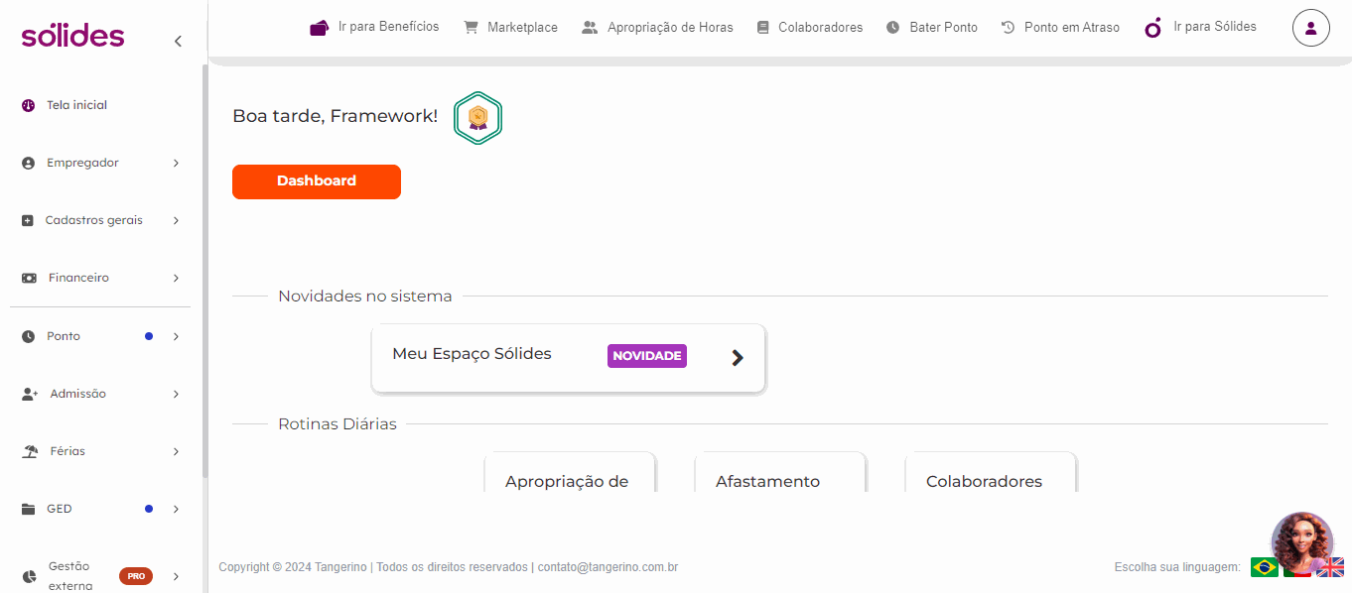This screenshot has height=593, width=1352.
Task: Click the blue notification dot beside GED
Action: pyautogui.click(x=149, y=509)
